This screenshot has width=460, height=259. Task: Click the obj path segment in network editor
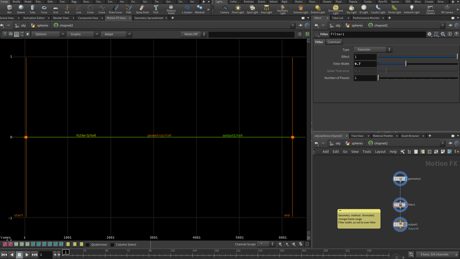[335, 143]
